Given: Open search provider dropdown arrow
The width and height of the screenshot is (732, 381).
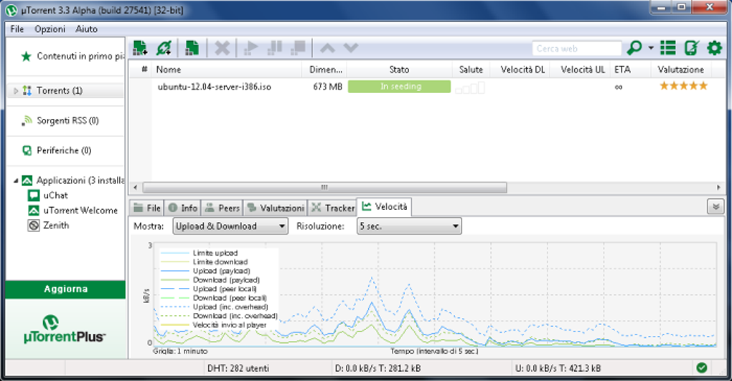Looking at the screenshot, I should pyautogui.click(x=651, y=48).
